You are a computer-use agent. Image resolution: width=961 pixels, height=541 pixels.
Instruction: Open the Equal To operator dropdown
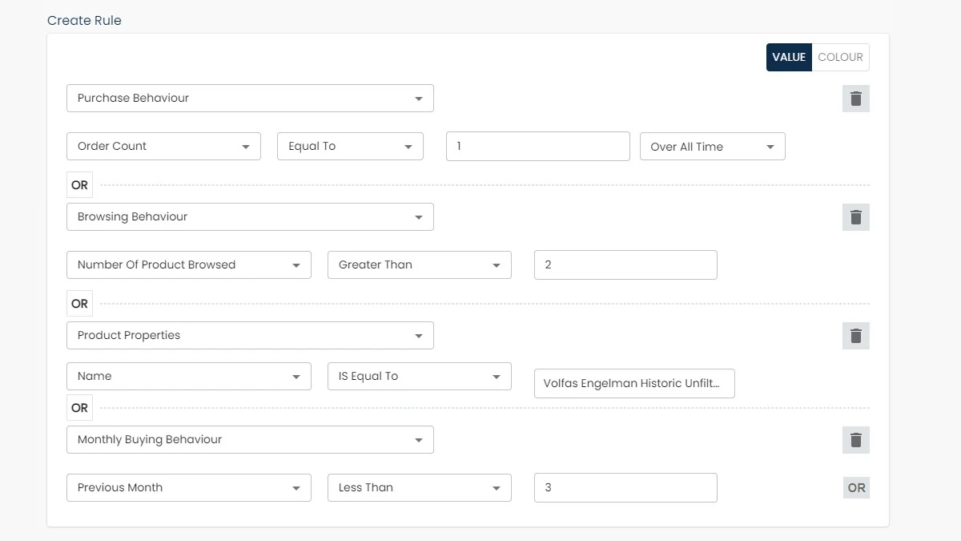coord(350,147)
